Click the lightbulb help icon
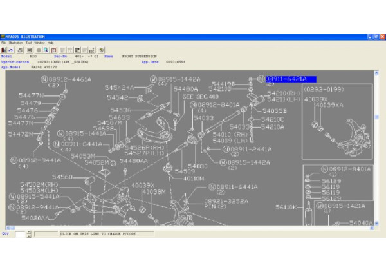The height and width of the screenshot is (272, 386). 101,49
